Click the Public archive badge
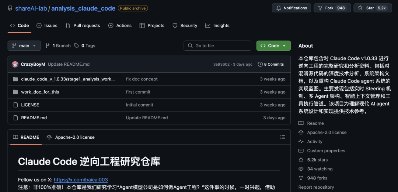Image resolution: width=398 pixels, height=192 pixels. point(133,8)
